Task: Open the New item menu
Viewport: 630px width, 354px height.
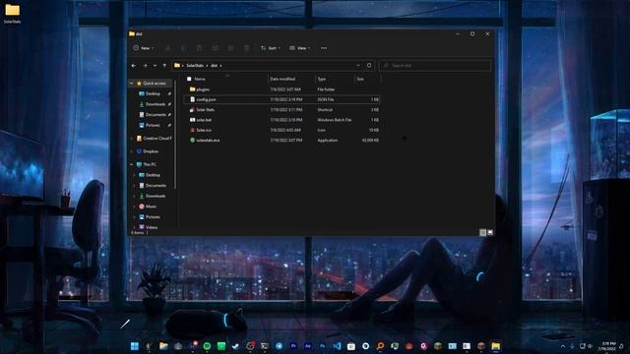Action: pos(144,48)
